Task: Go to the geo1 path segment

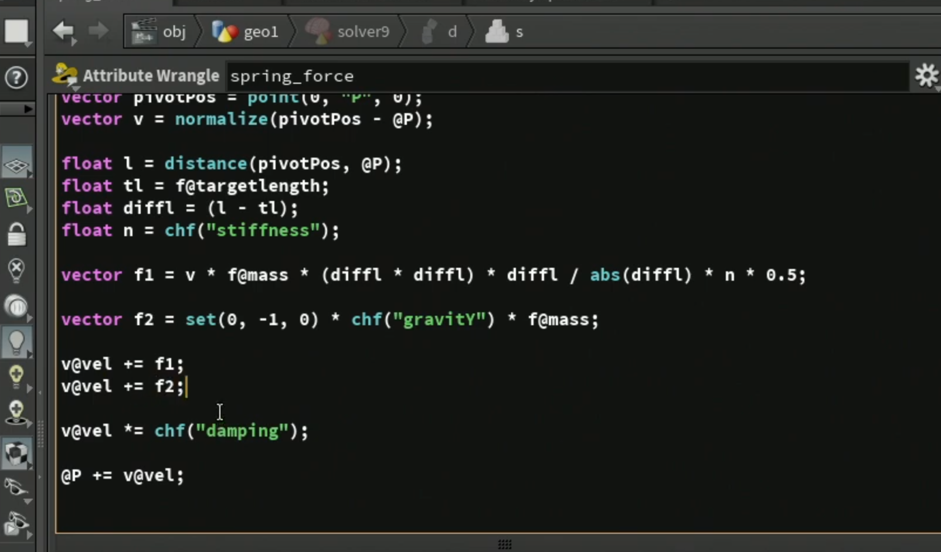Action: (245, 31)
